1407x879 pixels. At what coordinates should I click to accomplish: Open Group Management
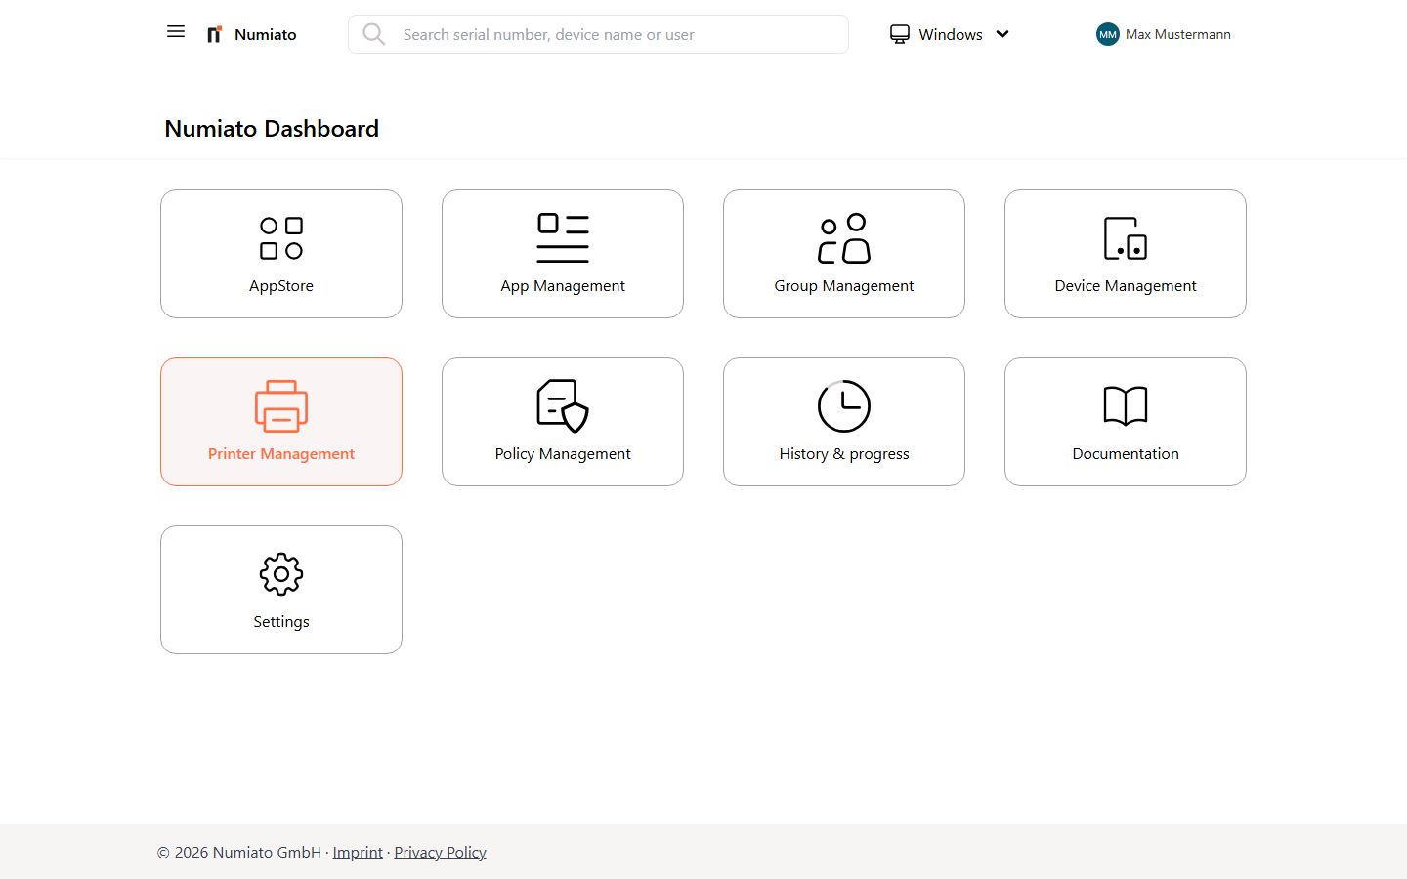(843, 254)
